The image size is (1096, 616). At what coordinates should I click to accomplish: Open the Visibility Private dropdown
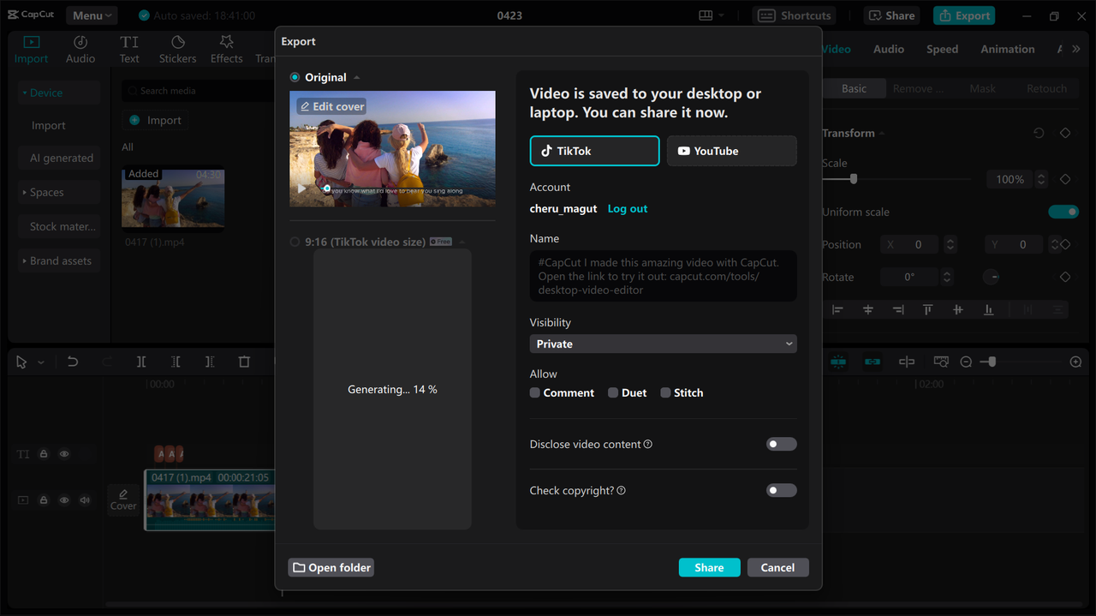coord(664,344)
